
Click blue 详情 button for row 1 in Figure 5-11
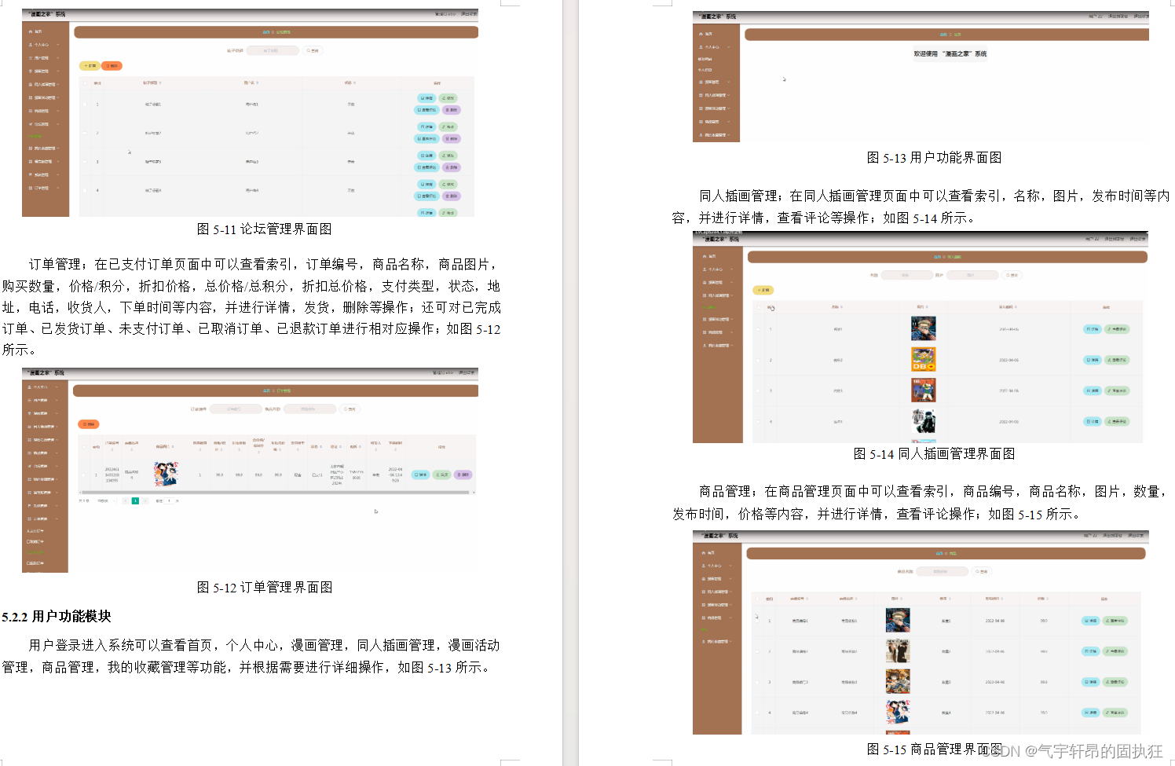(426, 98)
